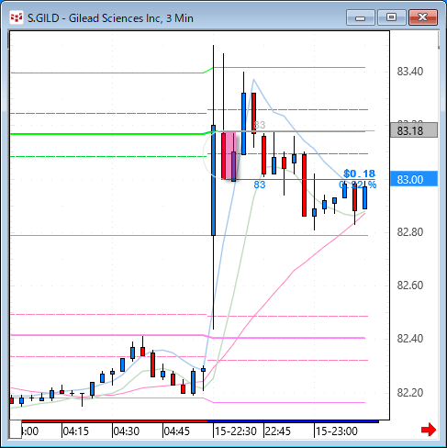
Task: Select the 82.40 price axis label
Action: pyautogui.click(x=410, y=339)
